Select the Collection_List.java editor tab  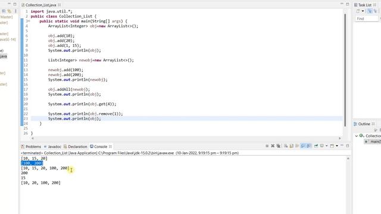tap(39, 5)
